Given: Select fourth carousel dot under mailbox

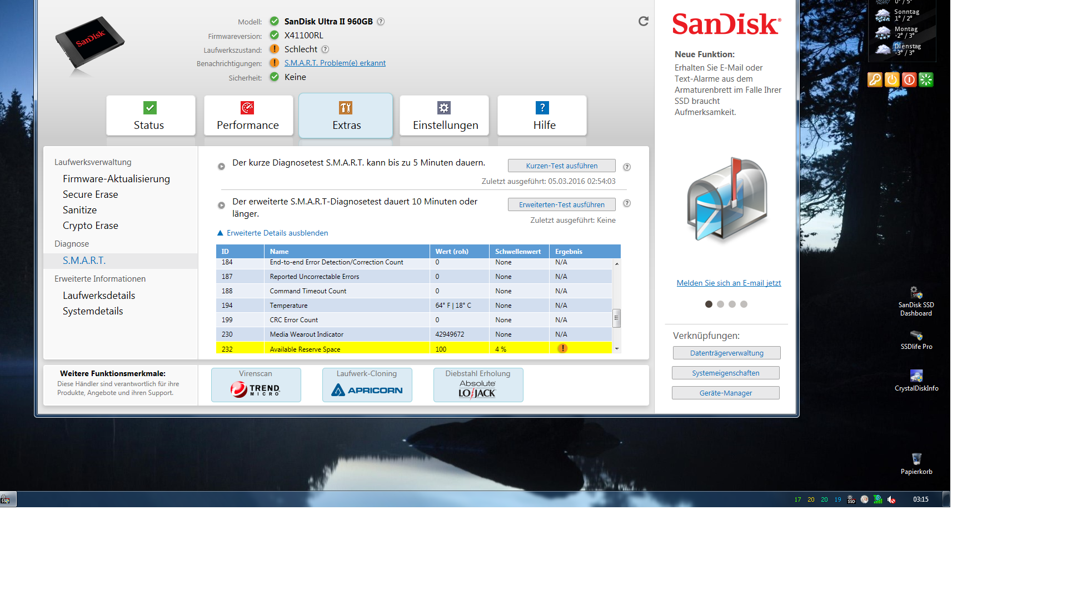Looking at the screenshot, I should [744, 304].
